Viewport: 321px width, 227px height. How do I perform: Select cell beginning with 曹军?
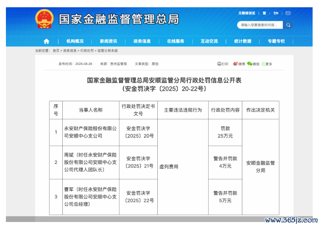tap(91, 197)
